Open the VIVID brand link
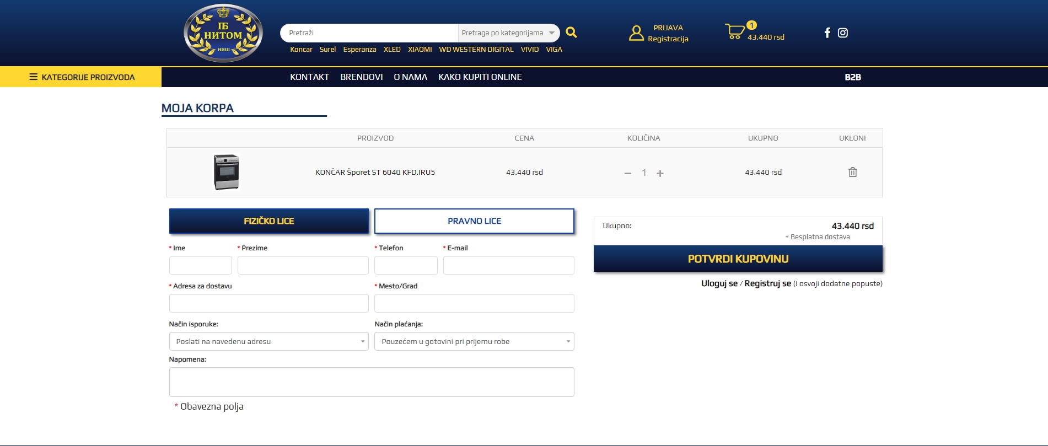This screenshot has width=1048, height=446. [x=530, y=49]
